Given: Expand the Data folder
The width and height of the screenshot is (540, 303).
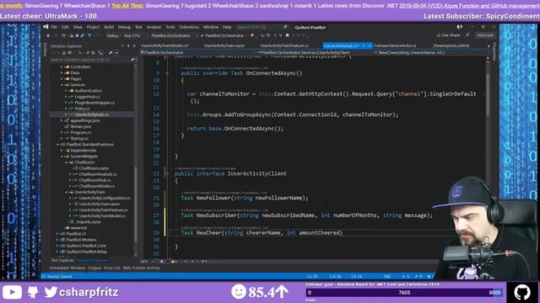Looking at the screenshot, I should [x=62, y=73].
